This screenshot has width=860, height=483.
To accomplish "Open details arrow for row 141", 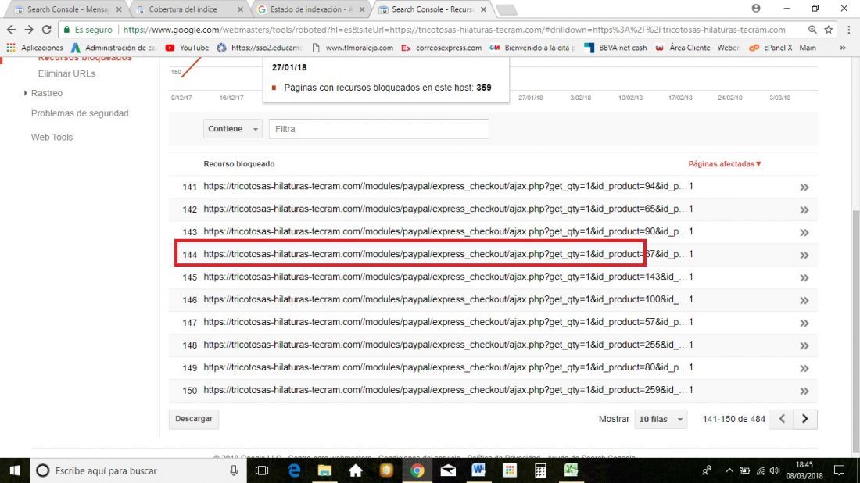I will click(804, 188).
